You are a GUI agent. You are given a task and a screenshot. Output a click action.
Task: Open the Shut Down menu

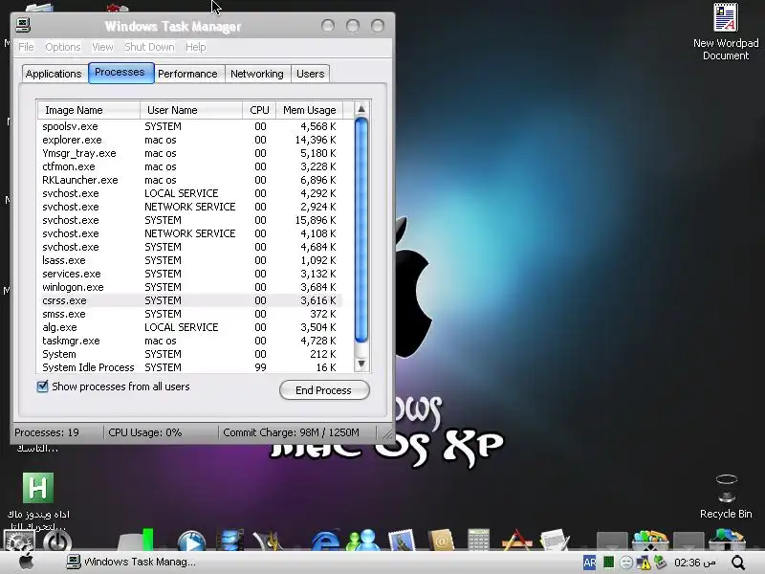(149, 47)
